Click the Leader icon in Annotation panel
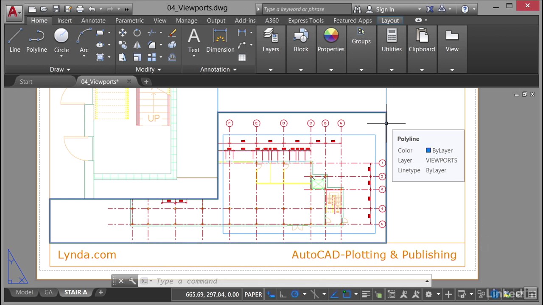543x305 pixels. (x=242, y=45)
